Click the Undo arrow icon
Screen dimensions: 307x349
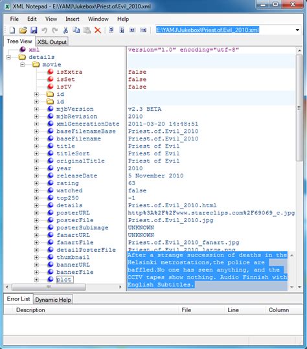(44, 30)
